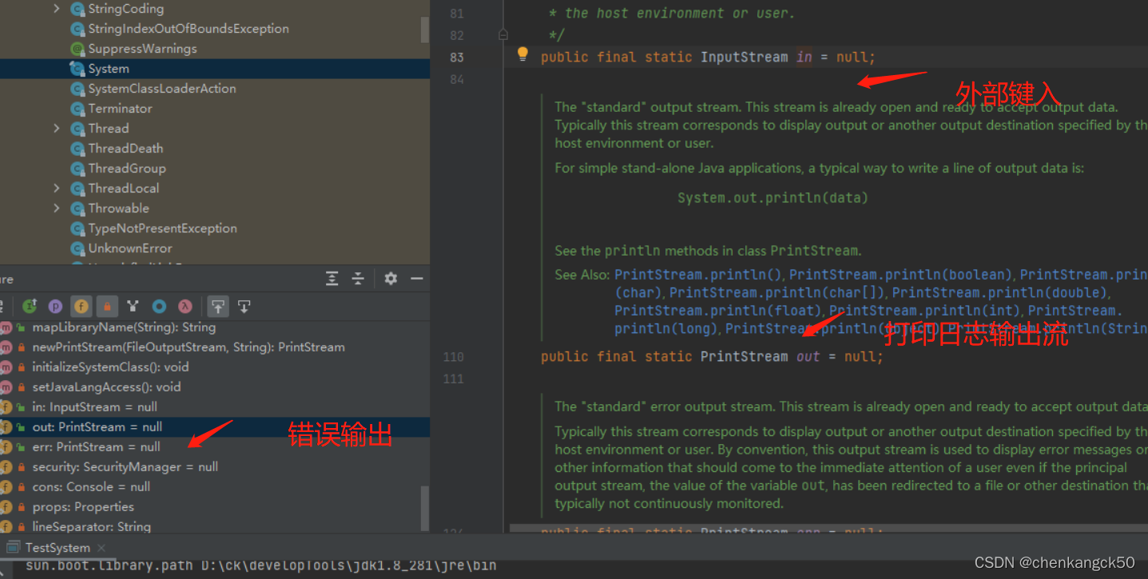Image resolution: width=1148 pixels, height=579 pixels.
Task: Expand the ThreadLocal class node
Action: click(57, 188)
